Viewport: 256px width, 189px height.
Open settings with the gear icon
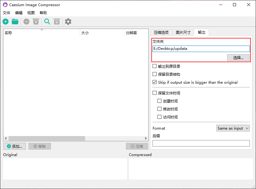tap(68, 22)
